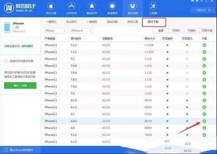Download firmware version 7.1.1
Screen dimensions: 217x154
204,52
